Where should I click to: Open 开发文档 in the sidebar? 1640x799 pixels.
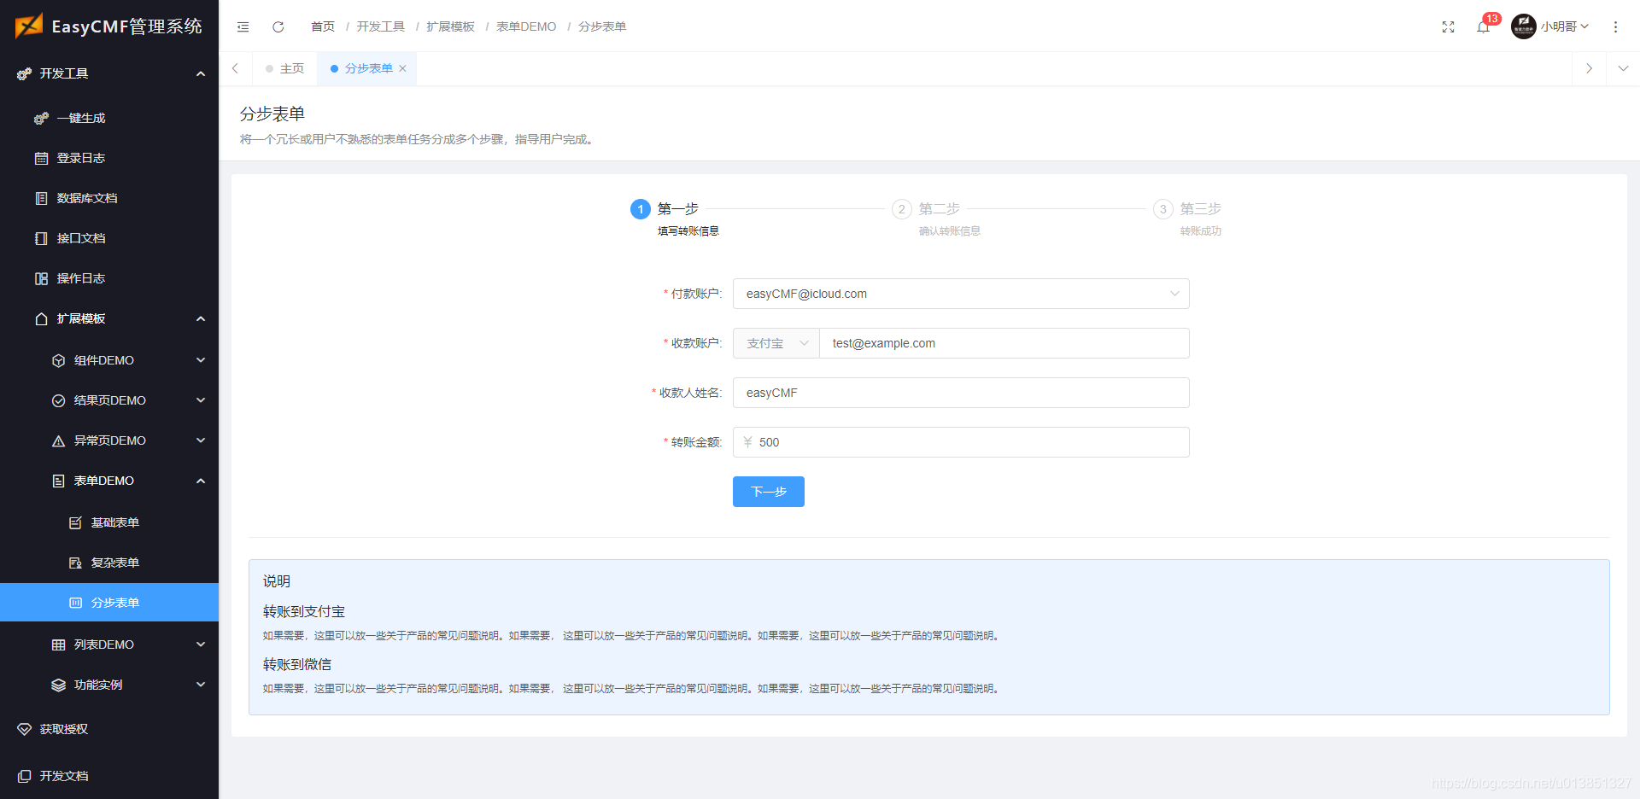coord(109,776)
